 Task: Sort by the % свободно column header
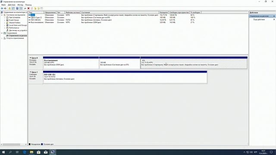point(195,12)
